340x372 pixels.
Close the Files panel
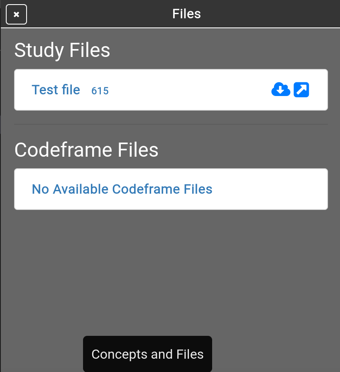pos(17,15)
